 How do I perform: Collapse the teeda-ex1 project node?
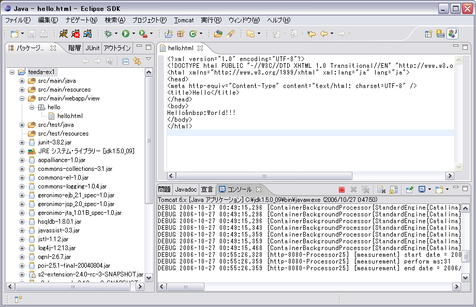click(12, 72)
